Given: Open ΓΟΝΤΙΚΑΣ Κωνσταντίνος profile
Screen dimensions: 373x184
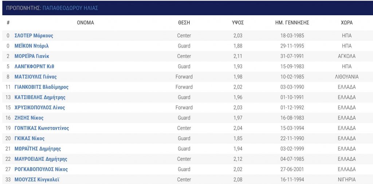Looking at the screenshot, I should pyautogui.click(x=42, y=128).
